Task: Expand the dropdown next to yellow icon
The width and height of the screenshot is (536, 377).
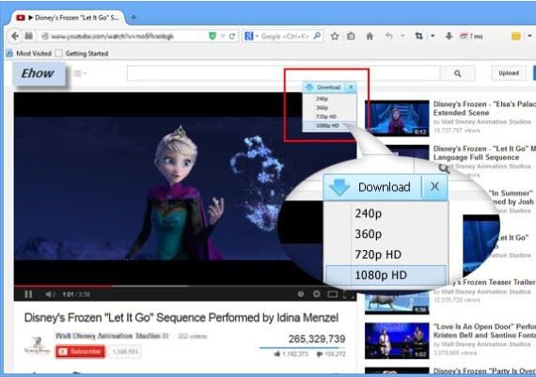Action: click(529, 36)
